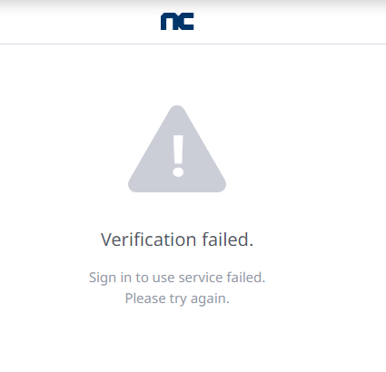Click the gray gradient strip at the top edge

(x=193, y=5)
